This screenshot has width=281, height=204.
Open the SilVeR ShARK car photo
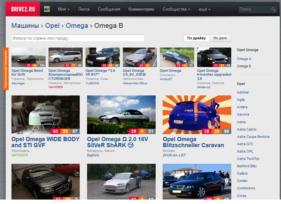coord(121,115)
